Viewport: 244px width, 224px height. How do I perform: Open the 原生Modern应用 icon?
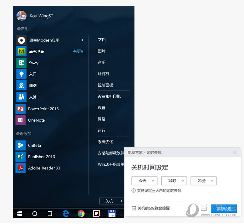(x=21, y=40)
